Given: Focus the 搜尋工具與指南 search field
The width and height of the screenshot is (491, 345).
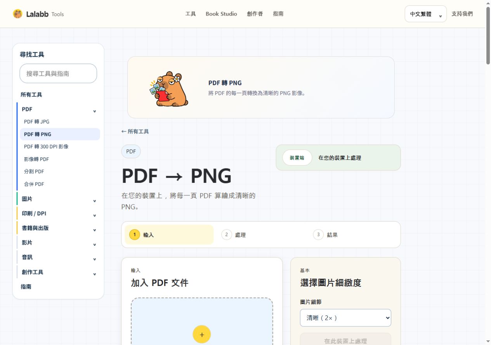Looking at the screenshot, I should tap(58, 73).
